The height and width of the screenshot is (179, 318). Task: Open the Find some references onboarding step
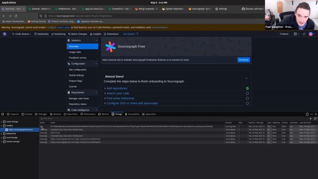coord(120,98)
